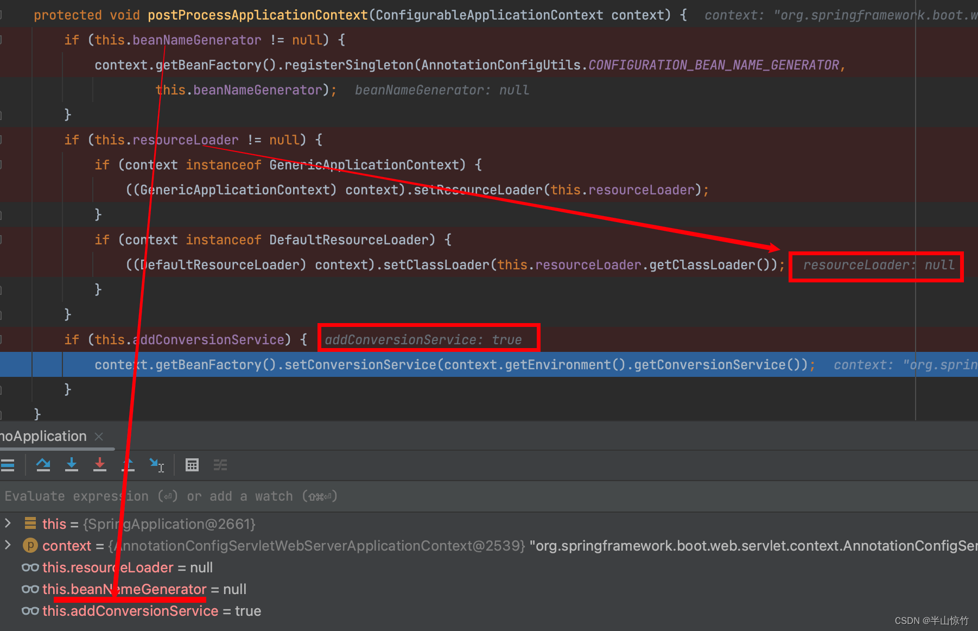The height and width of the screenshot is (631, 978).
Task: Click the Show Execution Point icon
Action: 8,465
